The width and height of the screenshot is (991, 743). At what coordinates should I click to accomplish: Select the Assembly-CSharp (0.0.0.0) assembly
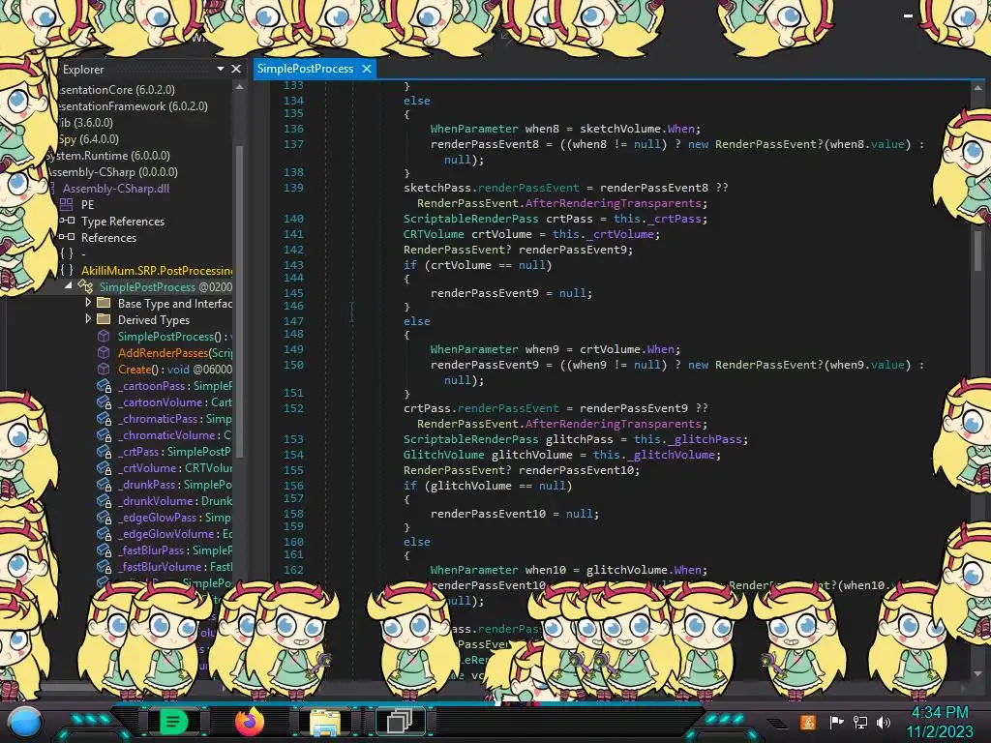point(112,172)
